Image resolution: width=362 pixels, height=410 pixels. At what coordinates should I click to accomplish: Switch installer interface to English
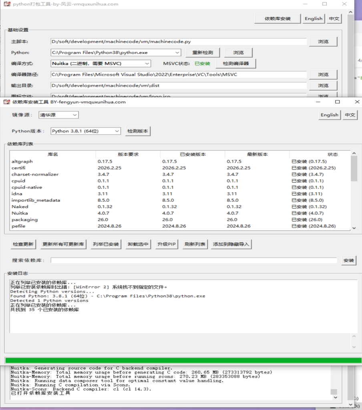point(329,115)
